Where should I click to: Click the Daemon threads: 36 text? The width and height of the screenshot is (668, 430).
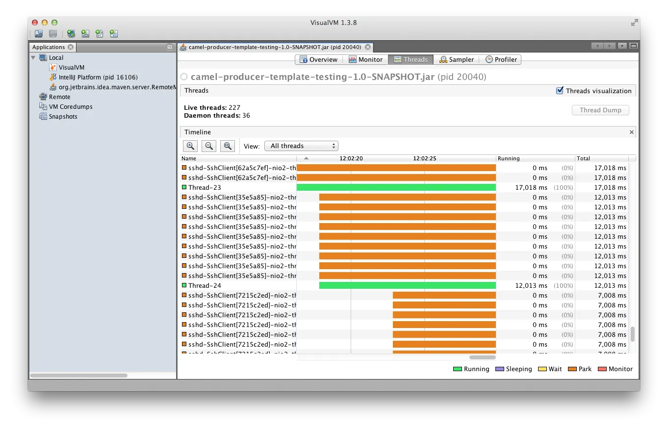[x=217, y=115]
